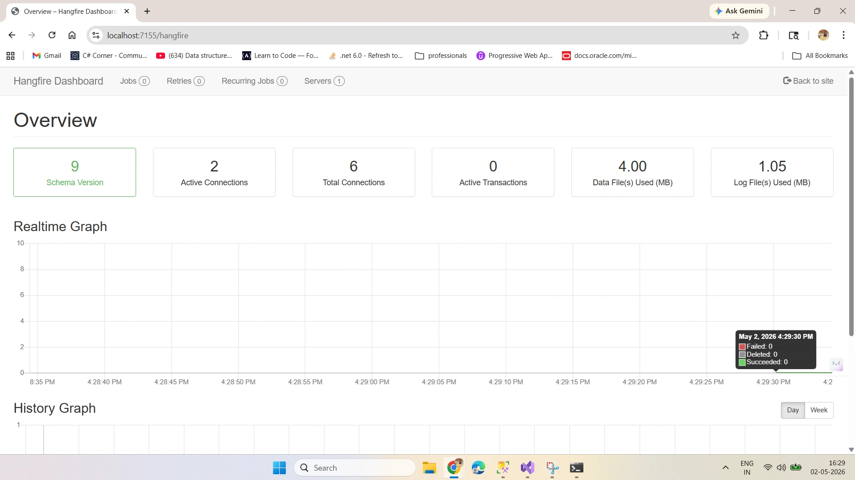Screen dimensions: 855x480
Task: Click the Schema Version metric card
Action: click(75, 172)
